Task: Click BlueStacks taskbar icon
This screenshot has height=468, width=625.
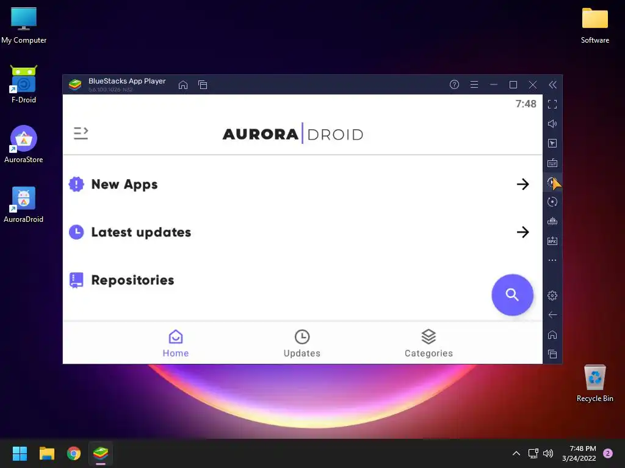Action: coord(101,453)
